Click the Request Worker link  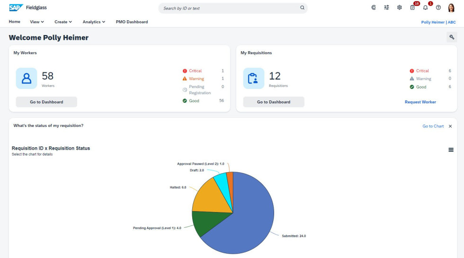pos(420,102)
